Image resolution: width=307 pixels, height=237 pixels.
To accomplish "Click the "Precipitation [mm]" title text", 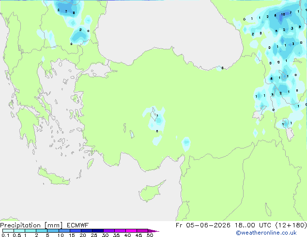I will point(31,225).
